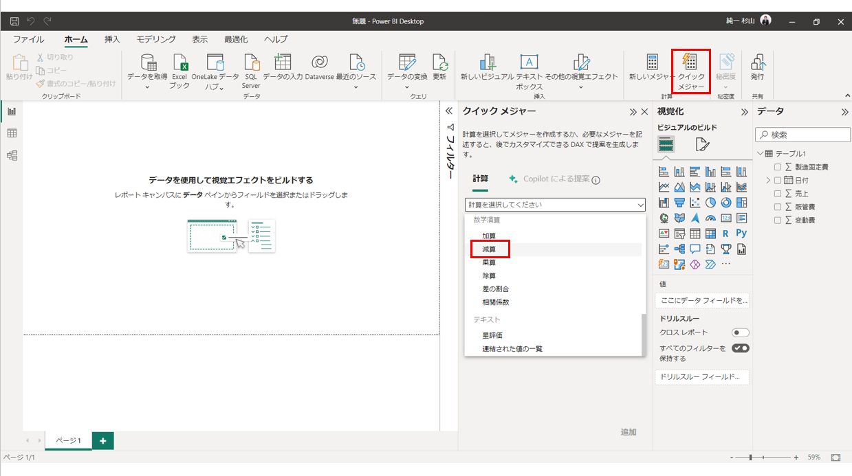Open the データの変換 query icon
The image size is (852, 476).
[407, 63]
